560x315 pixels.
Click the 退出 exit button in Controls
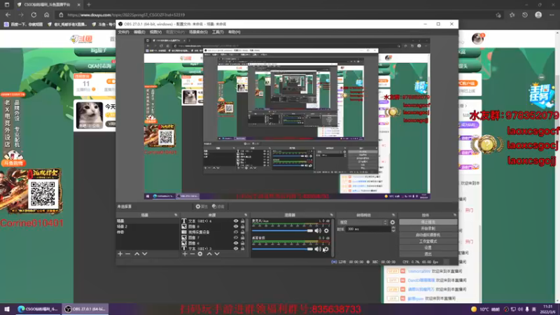coord(428,254)
